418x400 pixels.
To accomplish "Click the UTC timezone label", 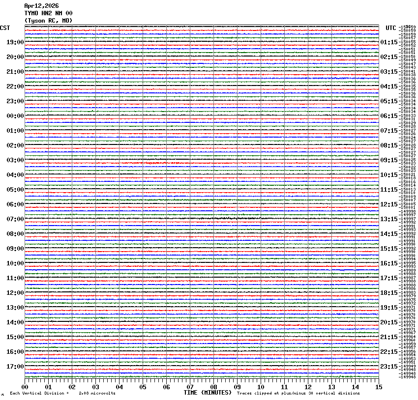I will coord(391,28).
